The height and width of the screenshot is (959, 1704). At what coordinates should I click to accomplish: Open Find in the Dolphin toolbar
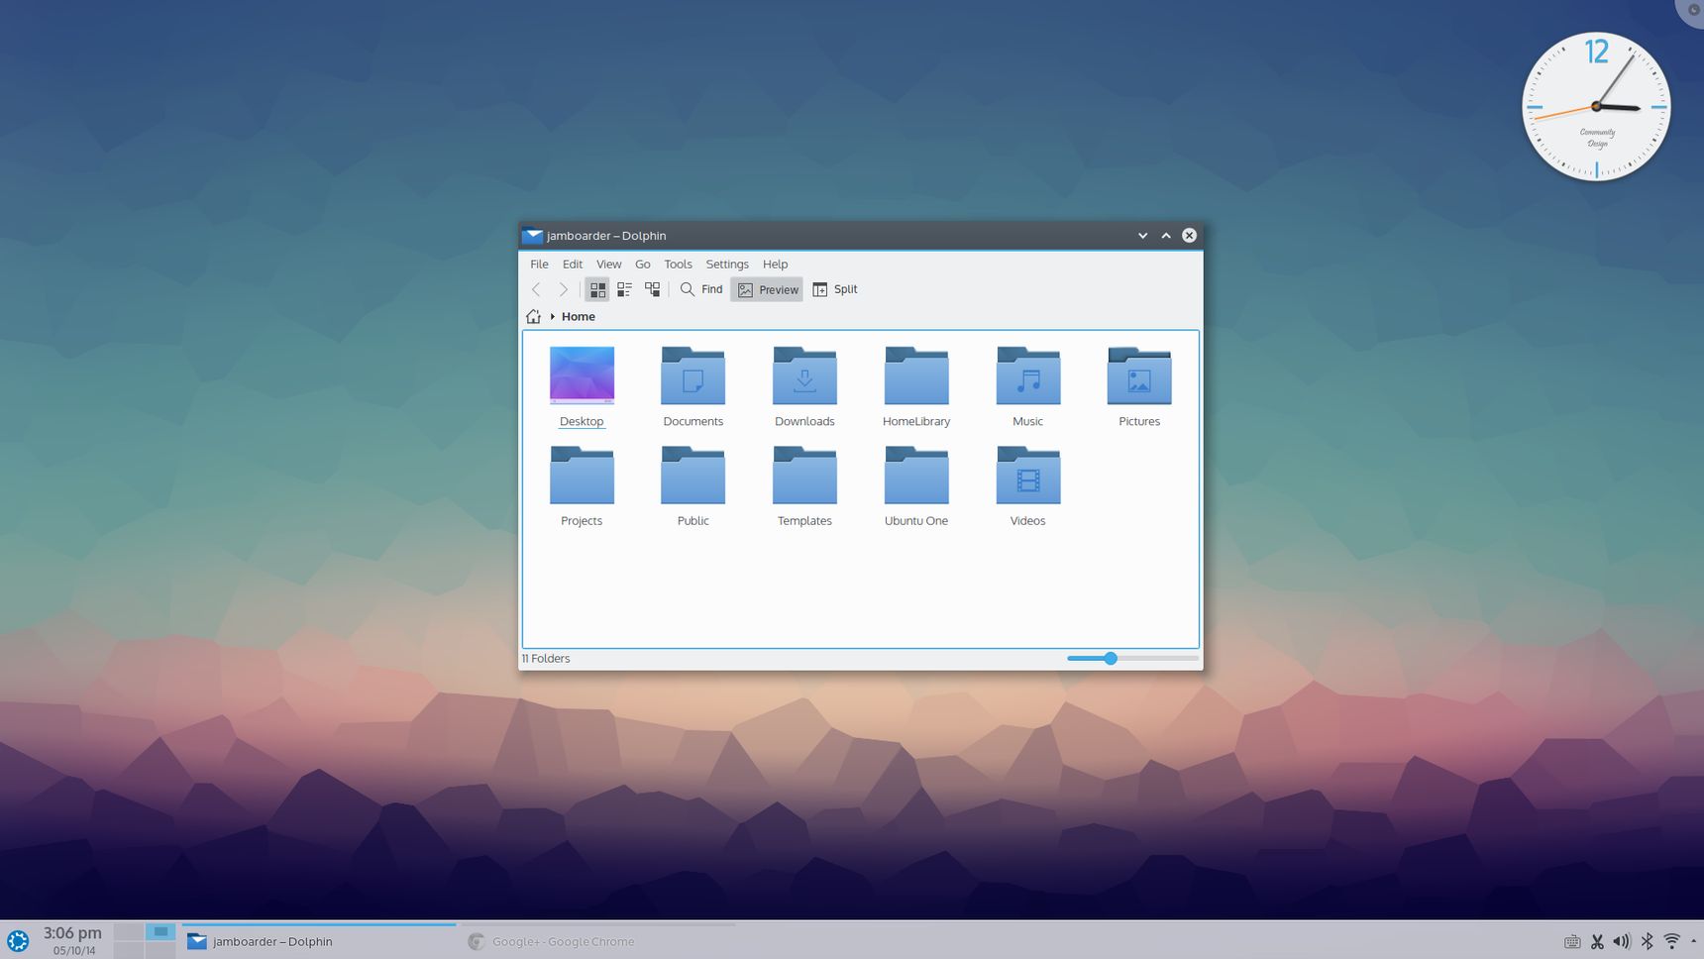[701, 289]
